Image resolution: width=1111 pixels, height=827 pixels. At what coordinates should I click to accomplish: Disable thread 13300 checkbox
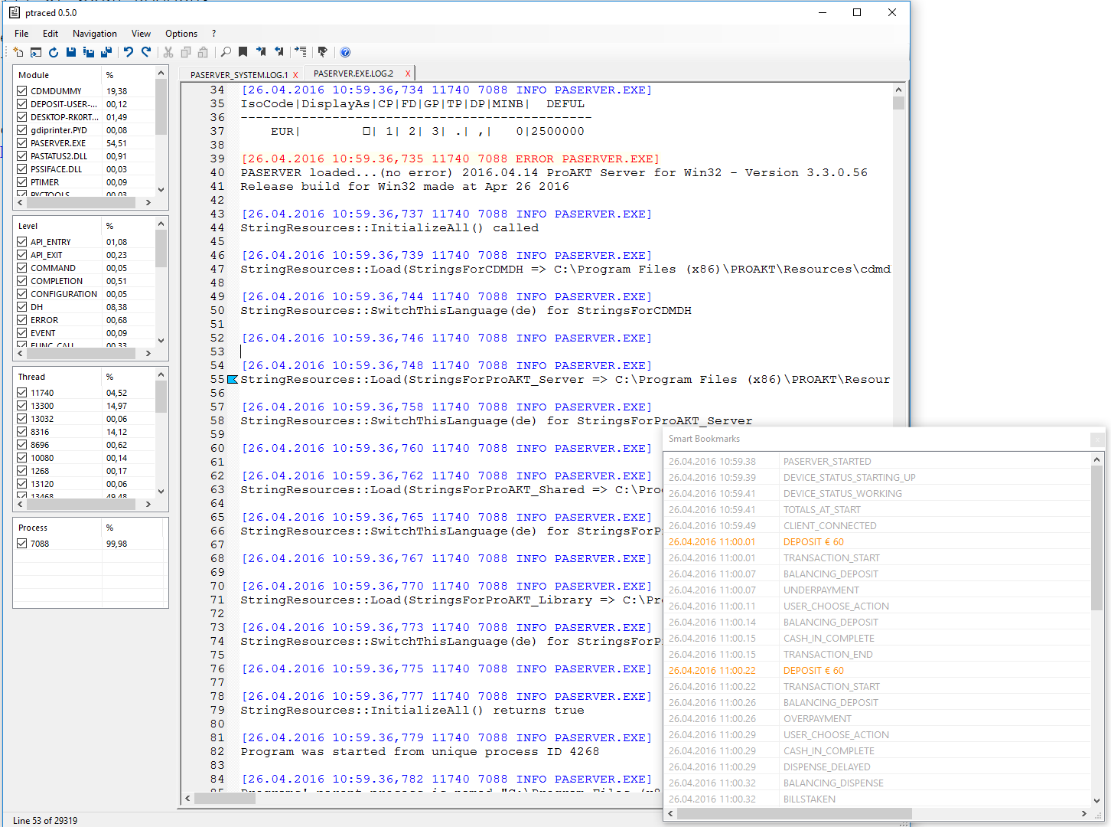[22, 406]
